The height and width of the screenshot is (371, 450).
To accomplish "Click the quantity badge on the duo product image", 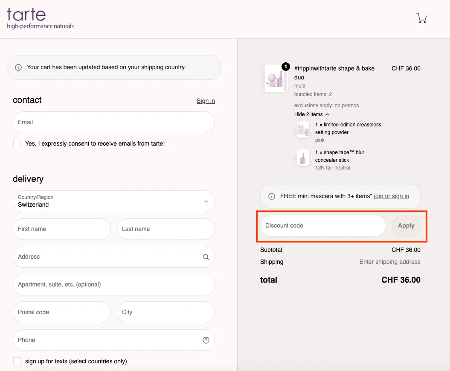I will (285, 67).
